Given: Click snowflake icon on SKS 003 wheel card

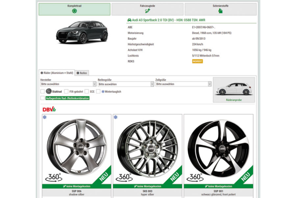Looking at the screenshot, I should [x=115, y=117].
